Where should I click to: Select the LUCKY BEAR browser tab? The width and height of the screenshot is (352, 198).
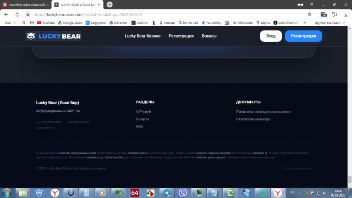click(x=77, y=5)
